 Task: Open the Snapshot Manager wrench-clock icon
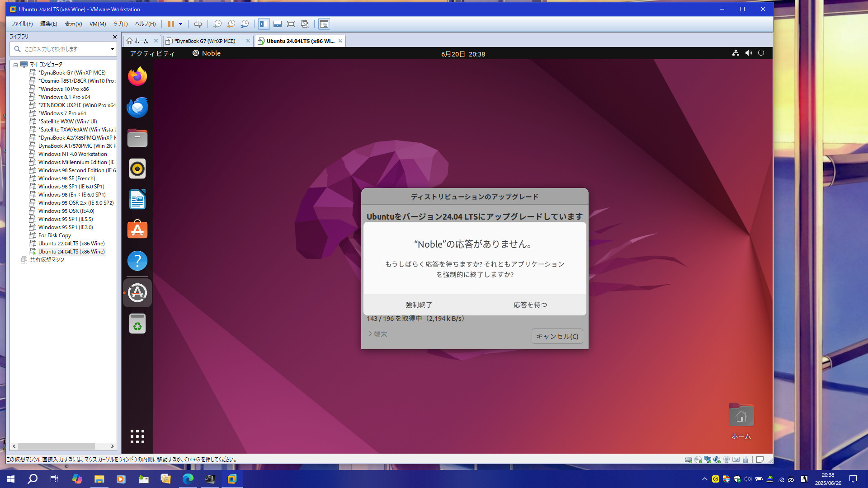245,24
